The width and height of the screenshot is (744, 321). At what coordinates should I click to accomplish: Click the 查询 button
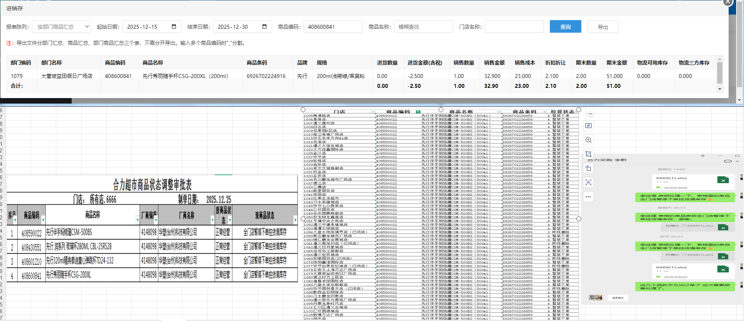(x=565, y=27)
